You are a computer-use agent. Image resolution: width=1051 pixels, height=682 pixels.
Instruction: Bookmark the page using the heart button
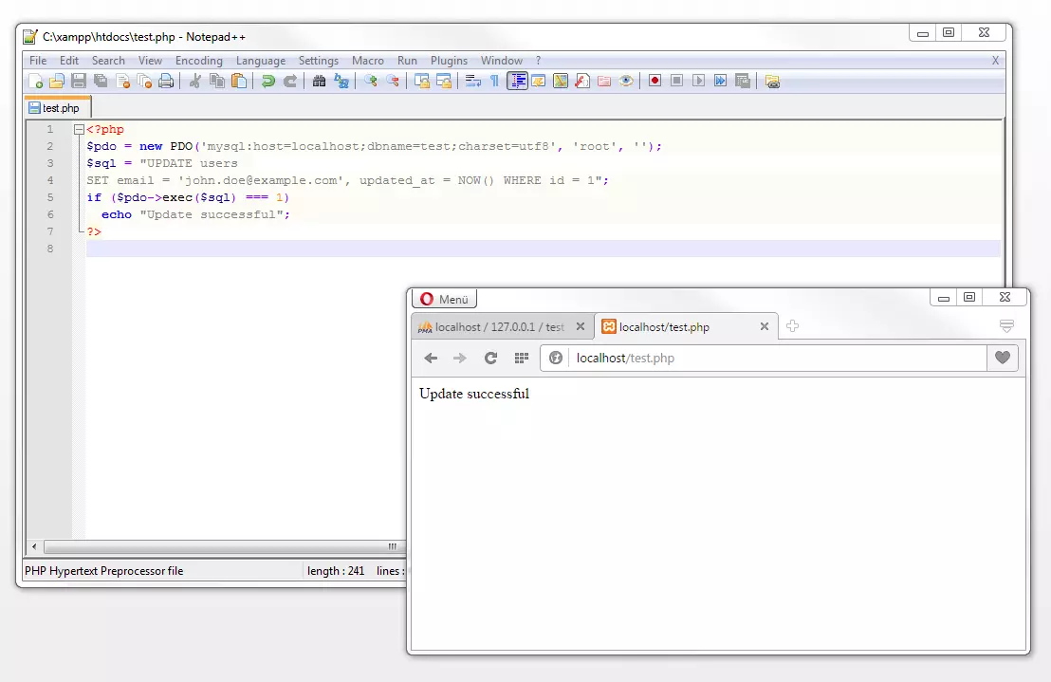(x=1002, y=358)
